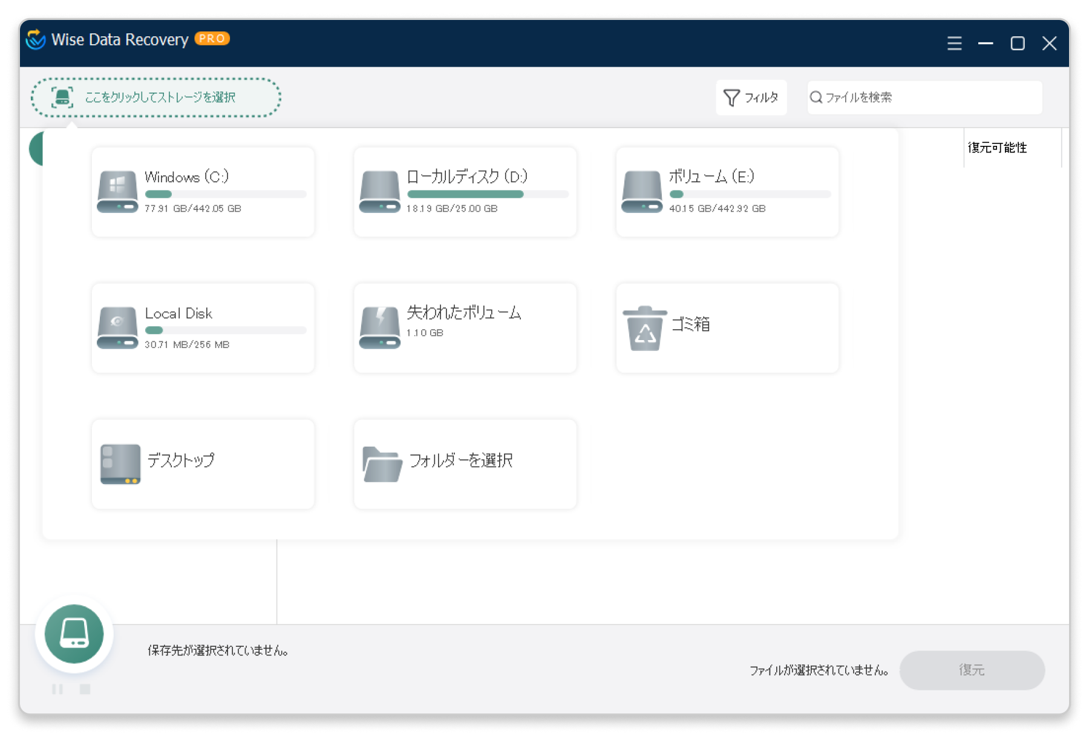Click the pause scan button
1089x734 pixels.
(57, 689)
